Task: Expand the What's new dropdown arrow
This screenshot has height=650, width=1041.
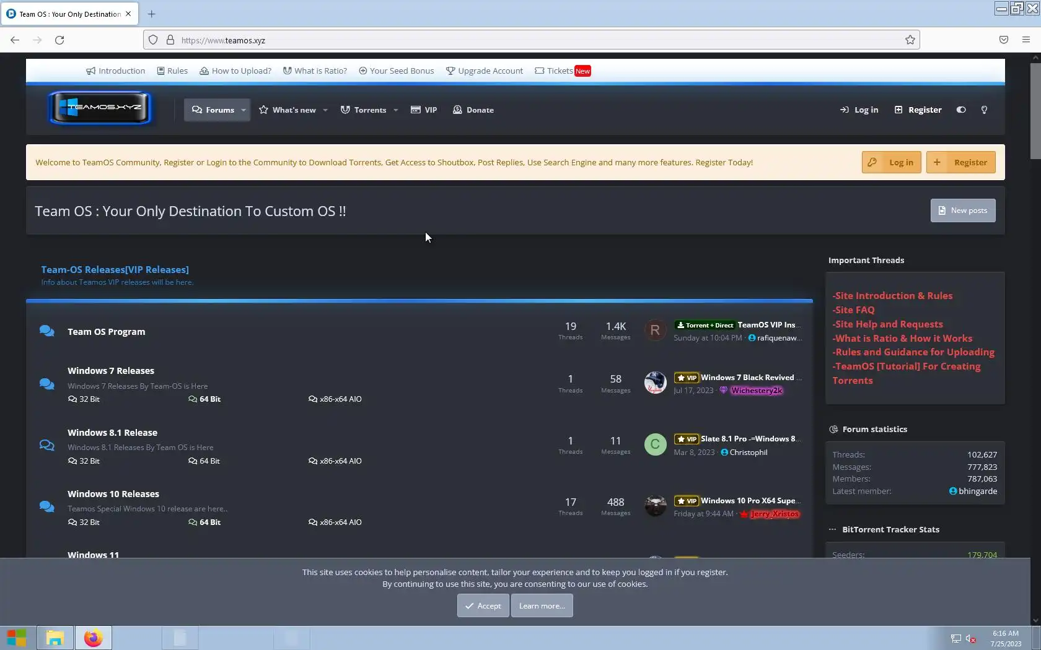Action: point(325,110)
